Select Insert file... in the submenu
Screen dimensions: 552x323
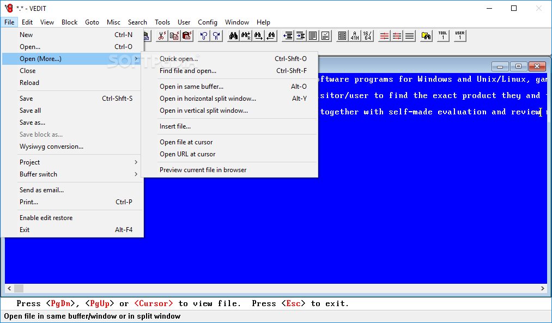pos(229,126)
